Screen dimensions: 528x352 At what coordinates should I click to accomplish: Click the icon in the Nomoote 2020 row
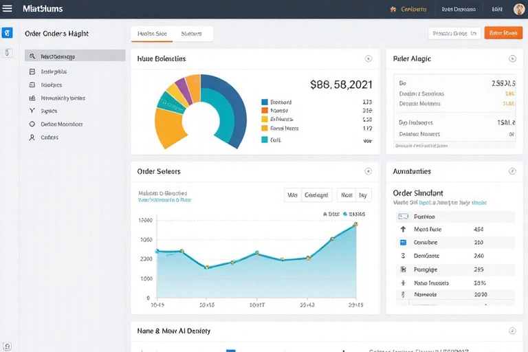pyautogui.click(x=403, y=294)
